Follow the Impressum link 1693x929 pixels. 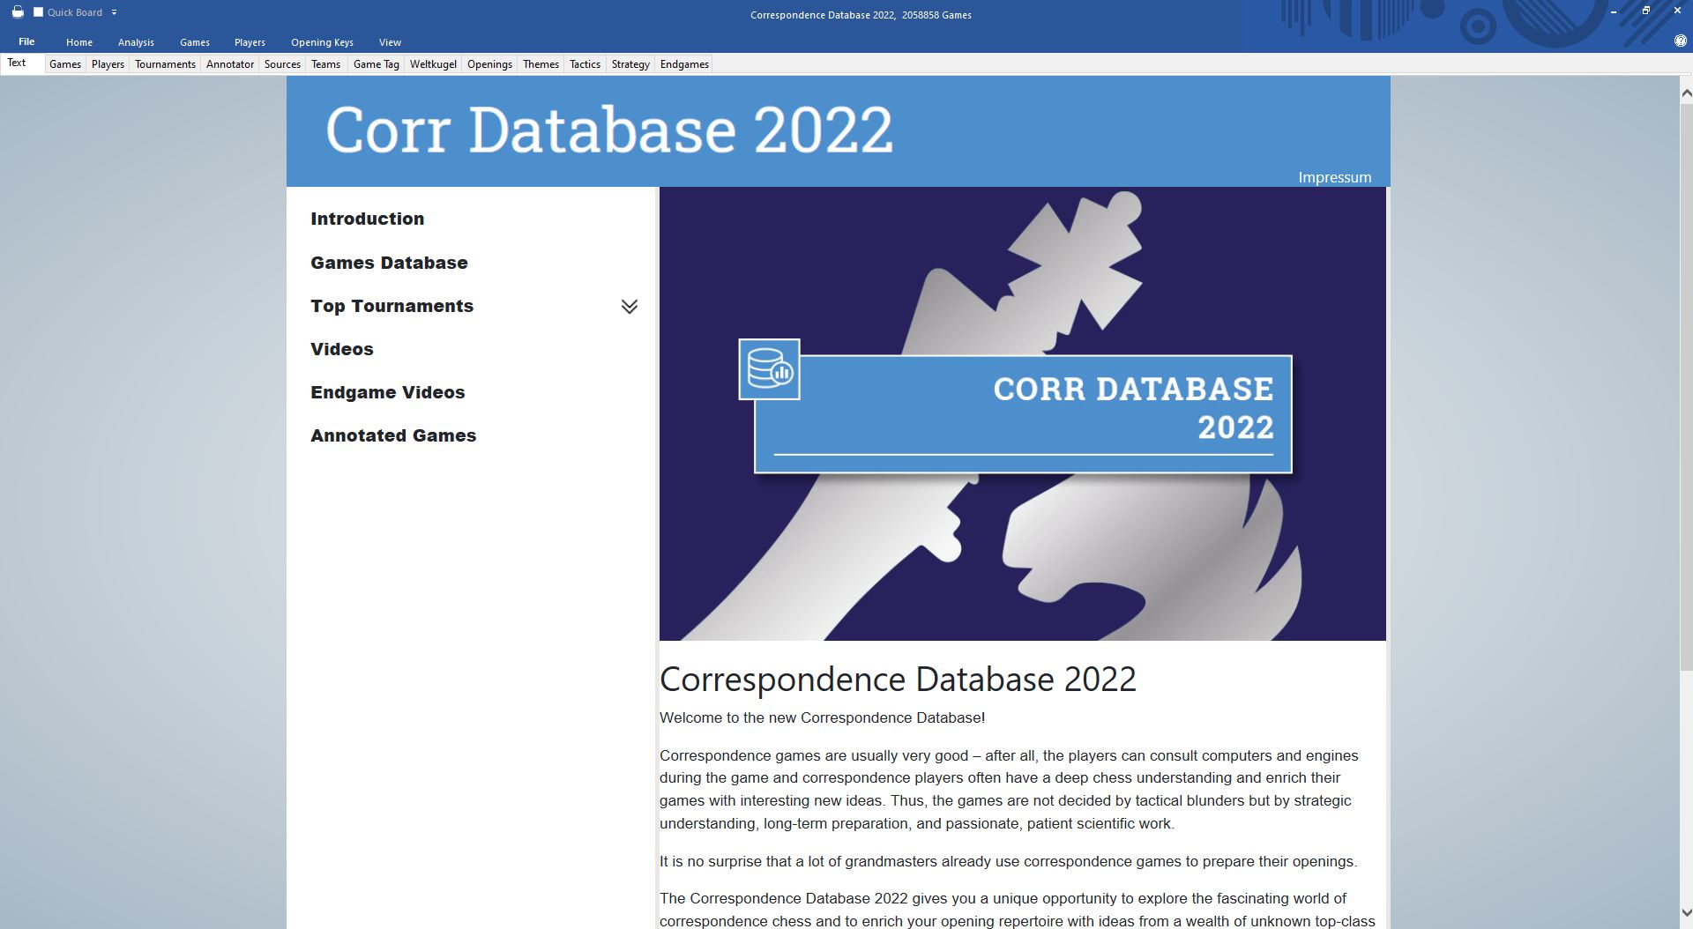point(1334,177)
